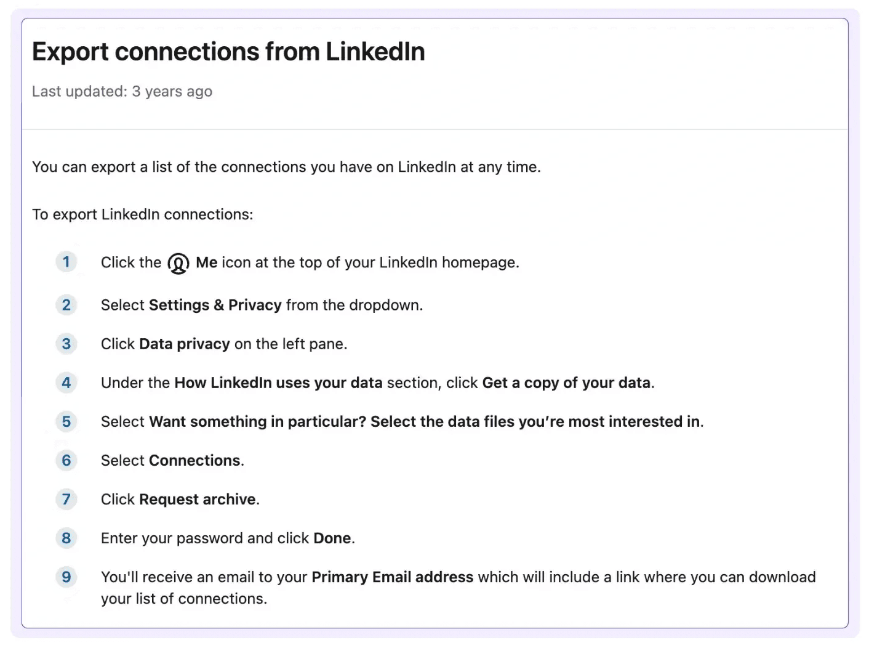This screenshot has height=648, width=869.
Task: Click the step 6 number badge
Action: 66,460
